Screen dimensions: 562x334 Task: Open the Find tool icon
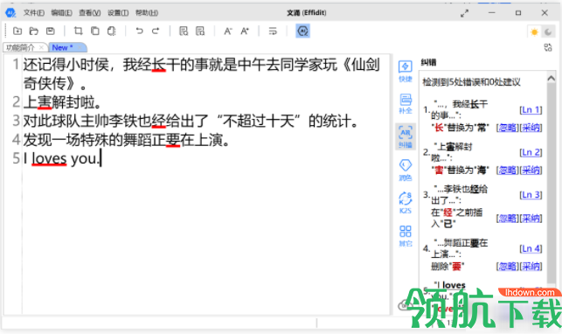click(x=184, y=31)
